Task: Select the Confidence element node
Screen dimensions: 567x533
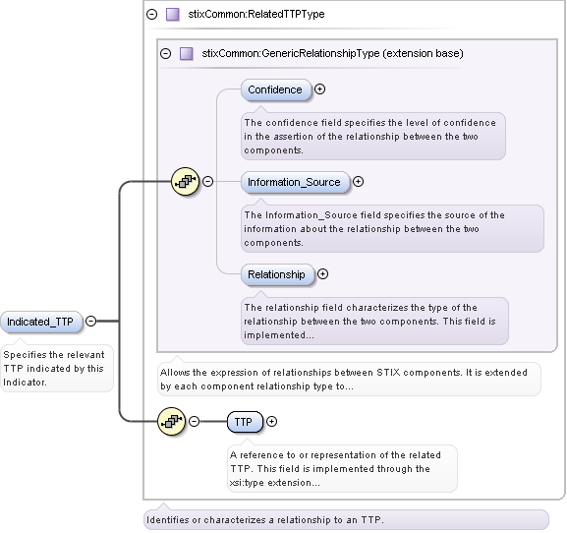Action: click(275, 89)
